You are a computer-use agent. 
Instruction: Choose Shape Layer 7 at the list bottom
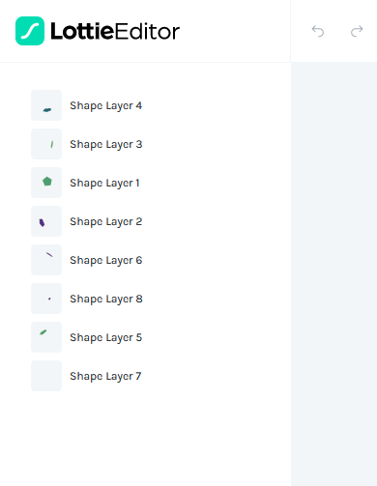pos(105,376)
